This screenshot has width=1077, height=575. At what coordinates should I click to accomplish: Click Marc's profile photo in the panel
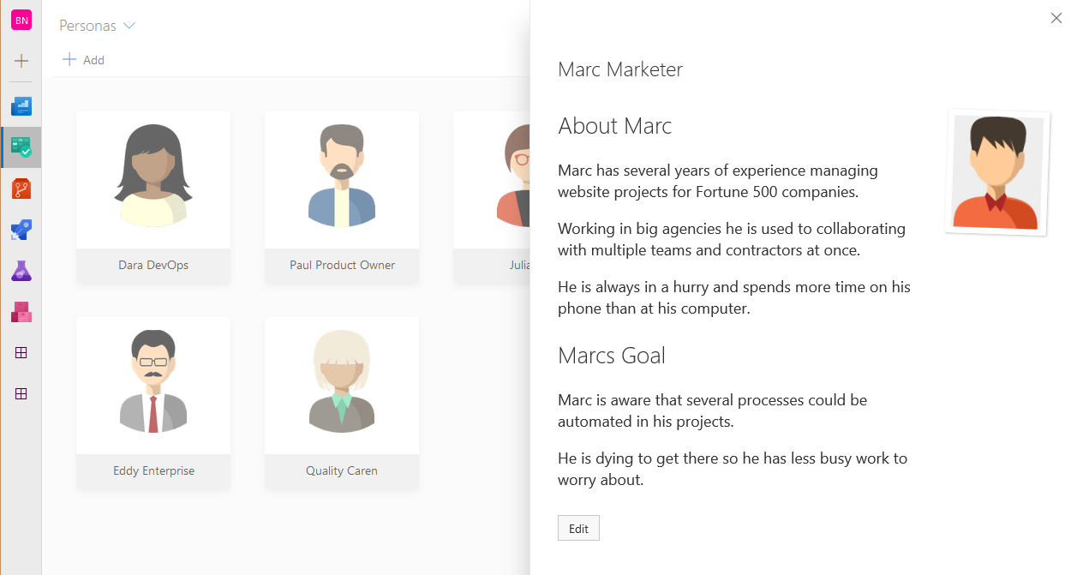click(996, 172)
